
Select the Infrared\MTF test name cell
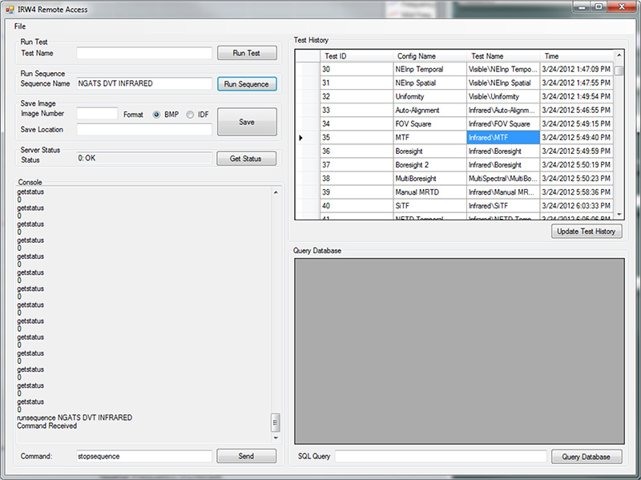502,138
